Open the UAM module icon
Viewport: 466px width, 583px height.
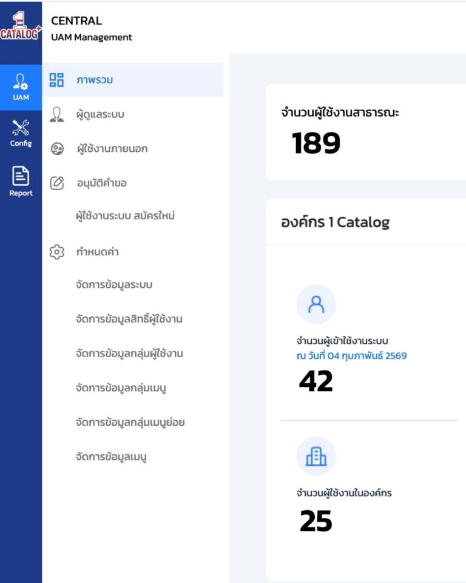(x=21, y=87)
